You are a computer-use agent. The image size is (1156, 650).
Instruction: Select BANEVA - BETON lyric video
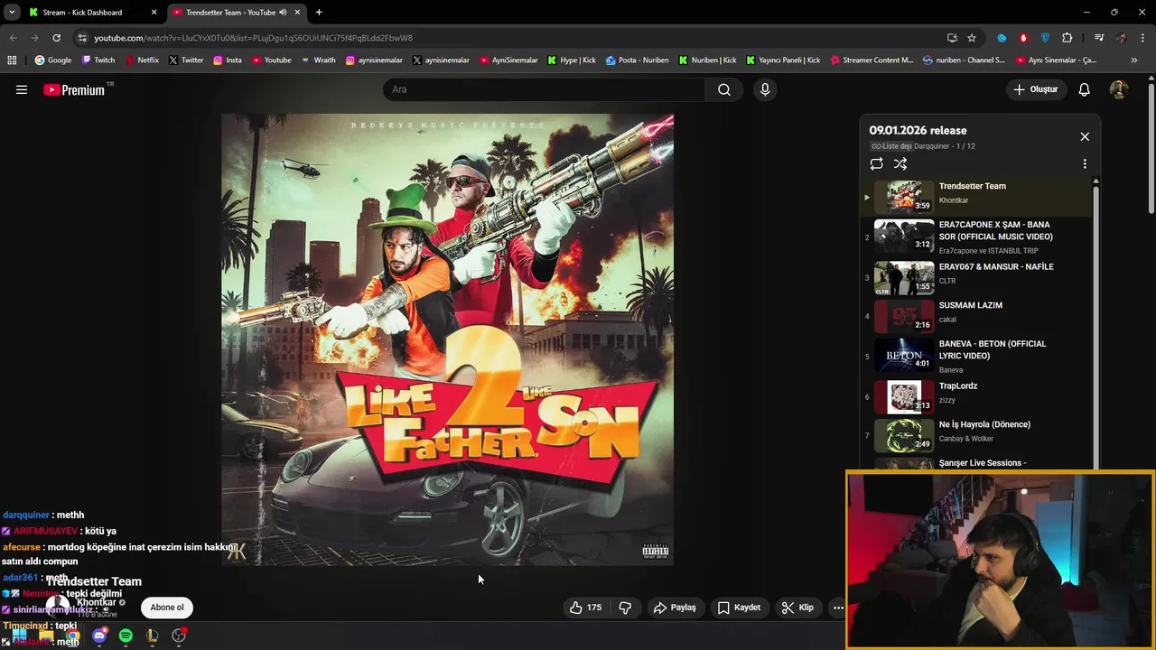tap(975, 356)
